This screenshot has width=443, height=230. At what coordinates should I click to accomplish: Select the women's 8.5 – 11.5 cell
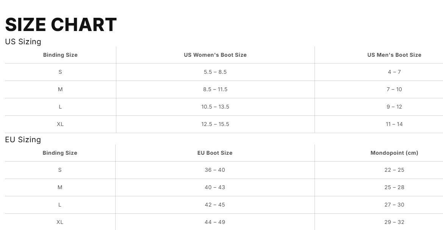[x=215, y=89]
